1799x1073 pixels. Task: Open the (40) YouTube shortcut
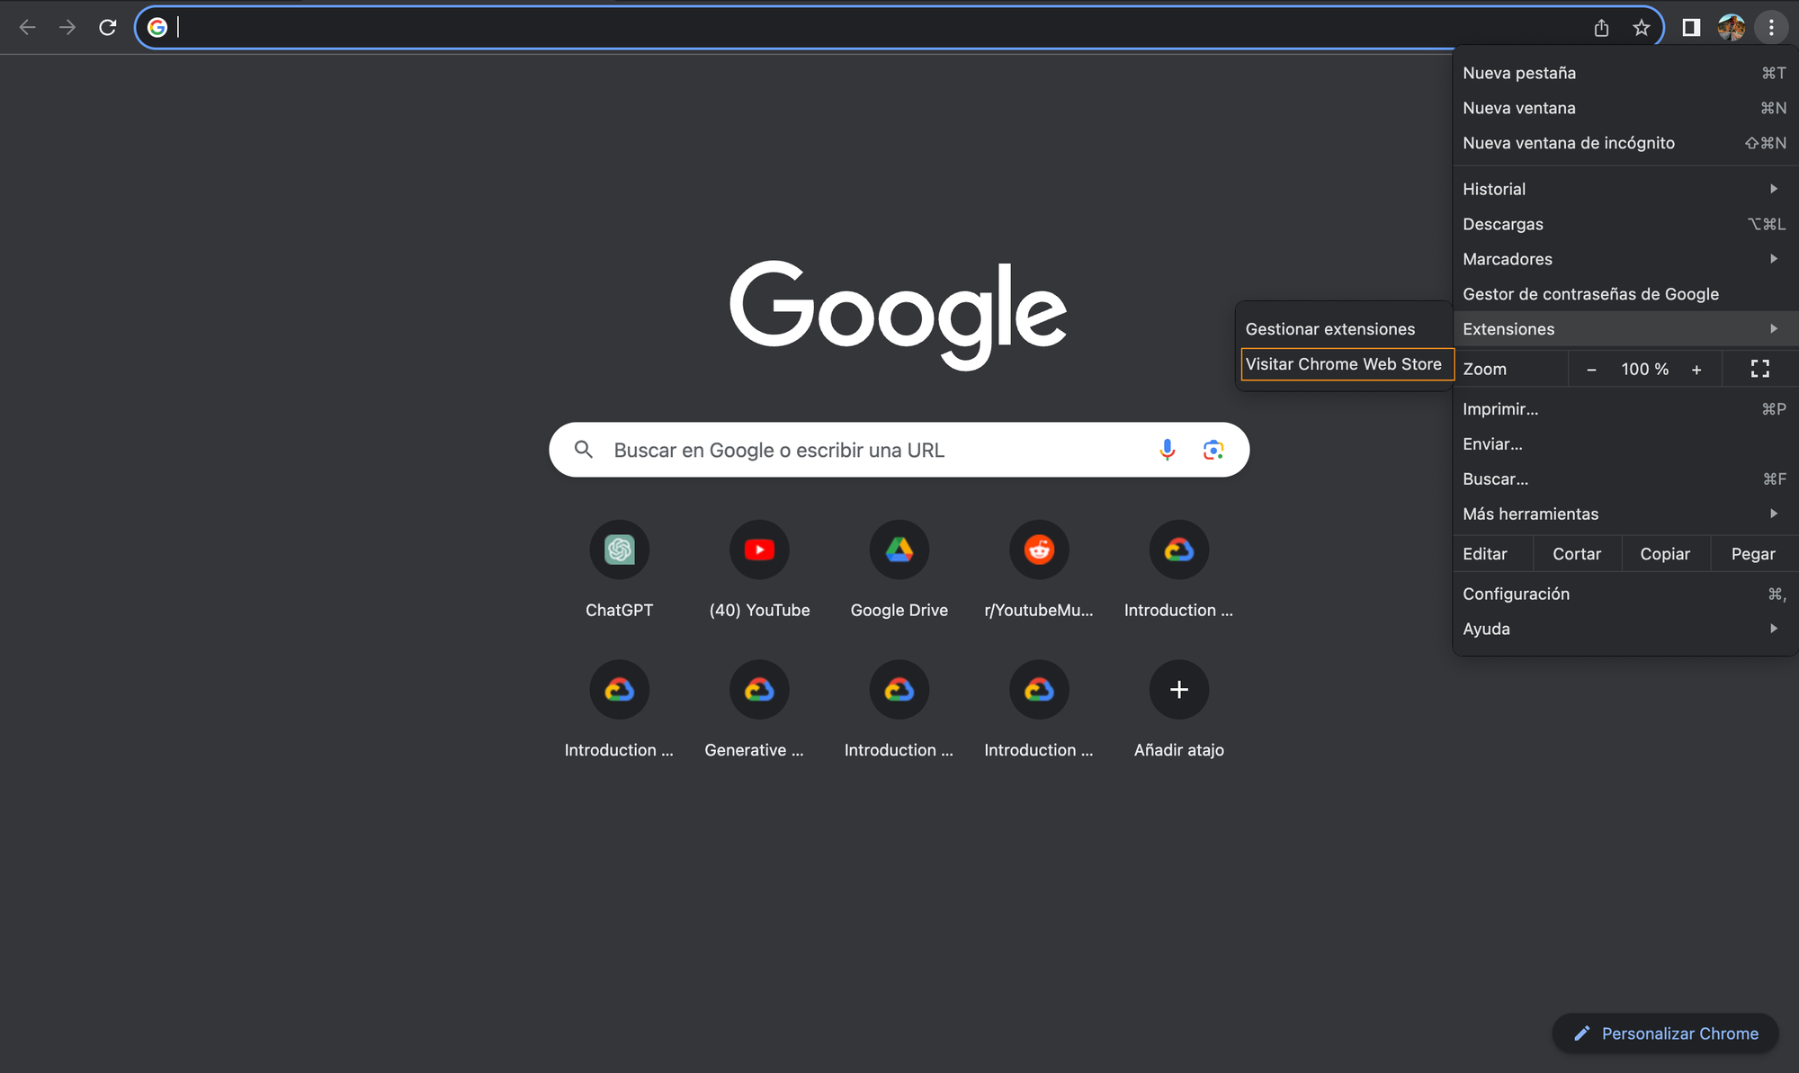[759, 570]
